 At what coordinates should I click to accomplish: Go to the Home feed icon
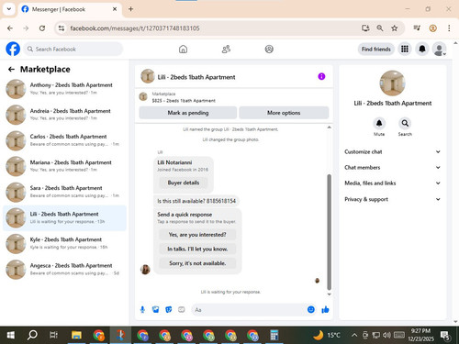point(183,49)
